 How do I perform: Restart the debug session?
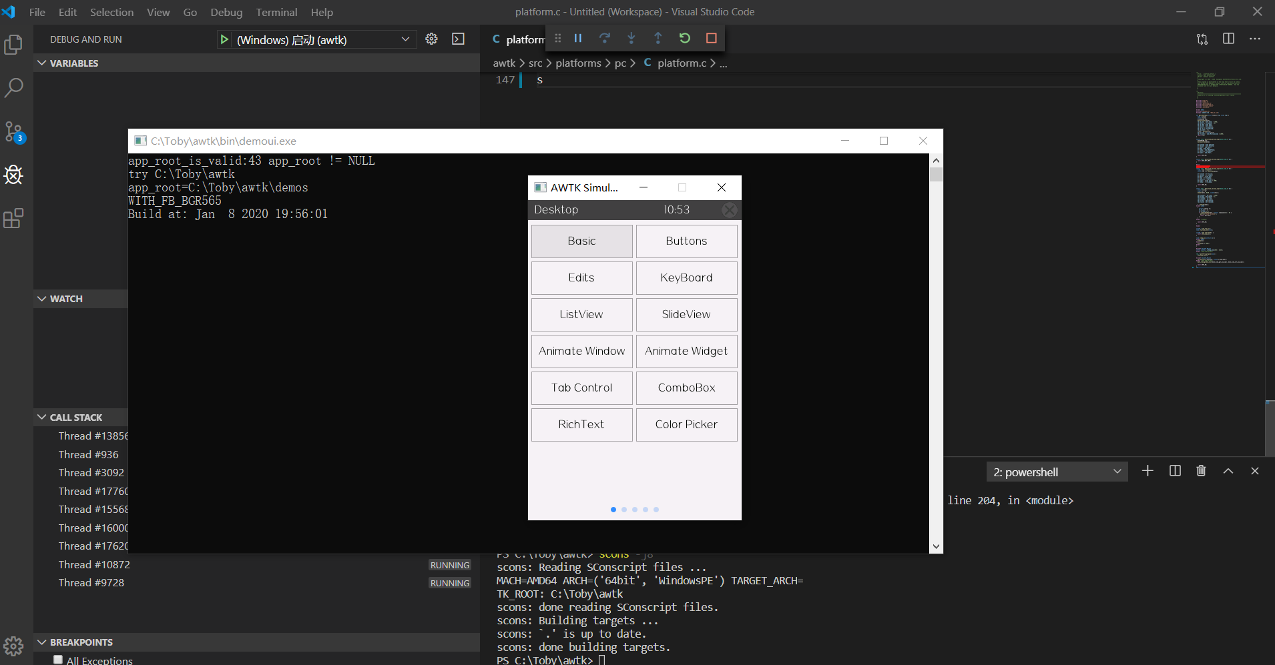point(685,38)
